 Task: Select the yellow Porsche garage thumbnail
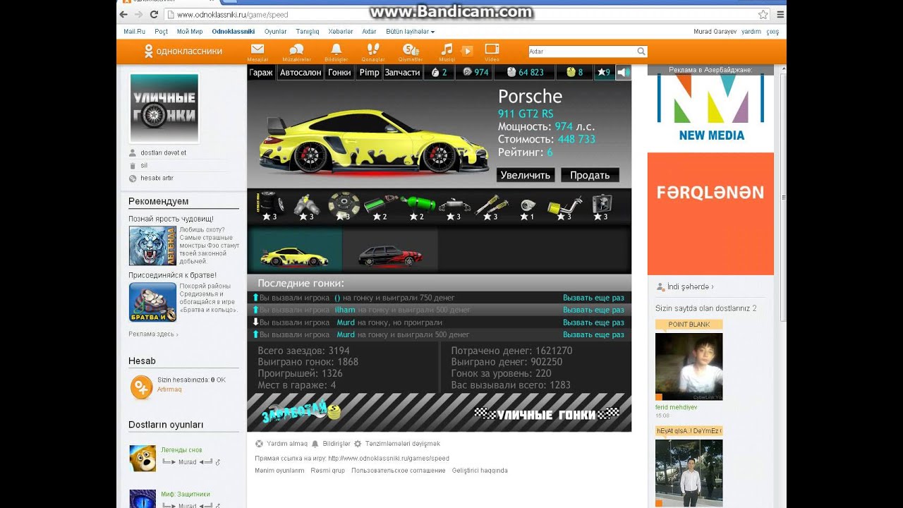[295, 249]
